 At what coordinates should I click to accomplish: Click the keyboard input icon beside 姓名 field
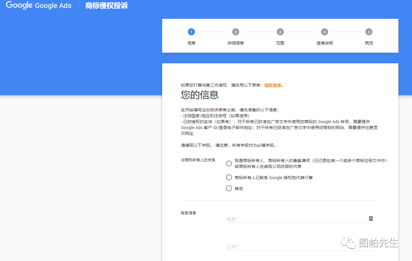pos(370,218)
